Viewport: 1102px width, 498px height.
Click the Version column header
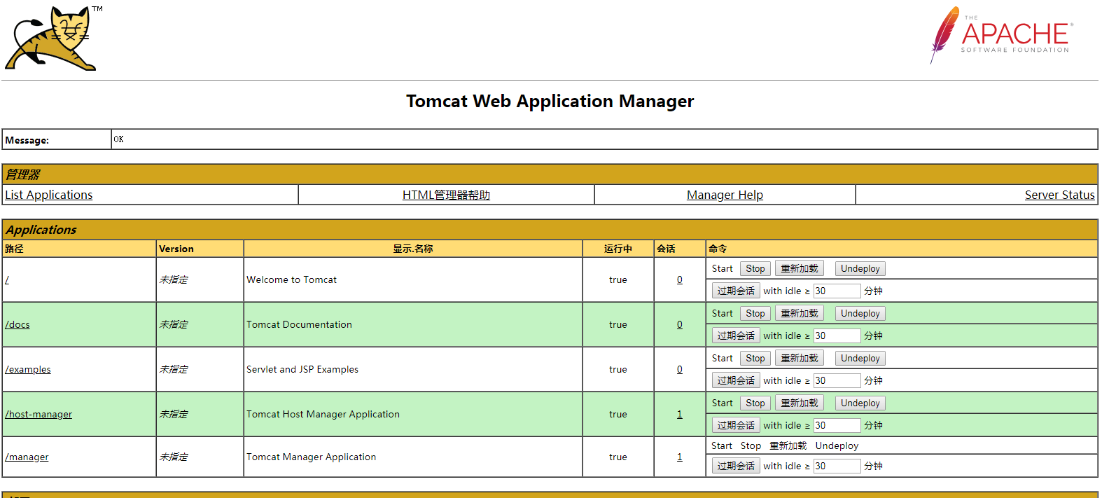tap(176, 249)
